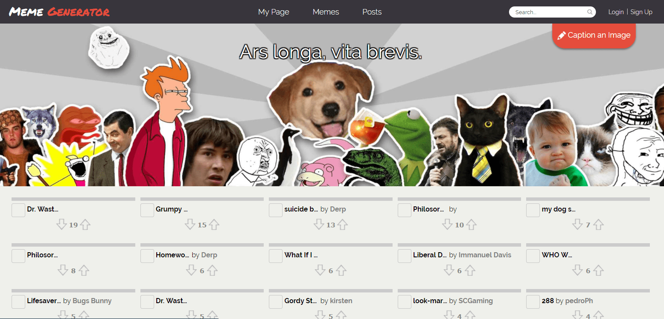Upvote the suicide b... meme by Derp
This screenshot has width=664, height=319.
point(342,224)
